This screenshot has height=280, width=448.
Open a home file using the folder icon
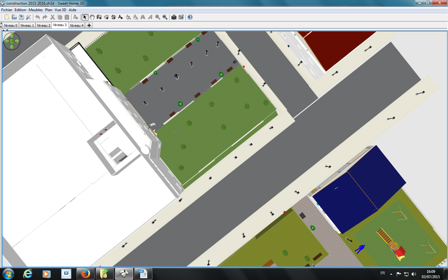point(14,17)
